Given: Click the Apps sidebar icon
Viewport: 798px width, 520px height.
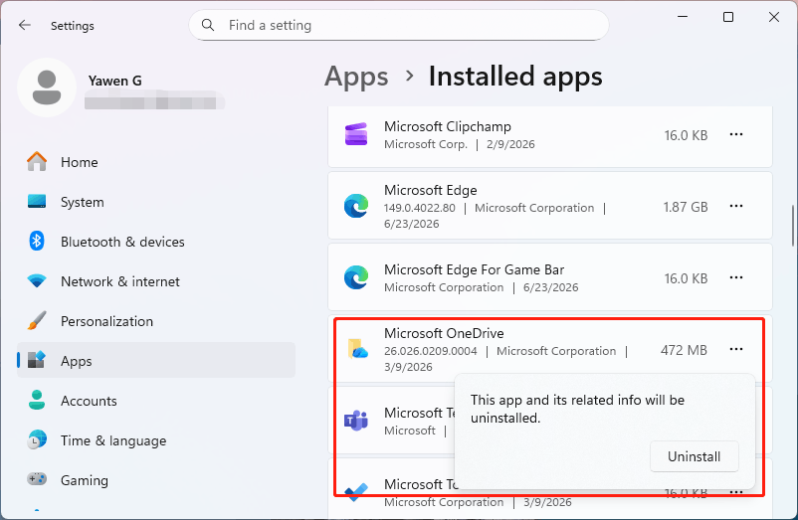Looking at the screenshot, I should 37,360.
